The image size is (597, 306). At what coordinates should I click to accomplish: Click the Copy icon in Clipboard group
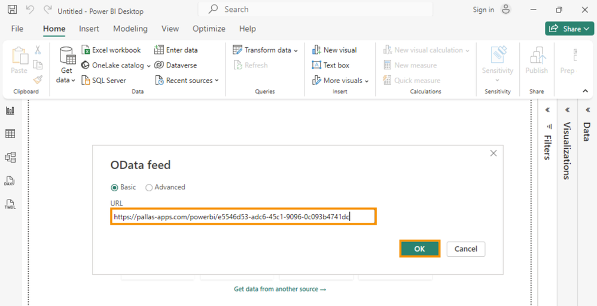point(38,65)
